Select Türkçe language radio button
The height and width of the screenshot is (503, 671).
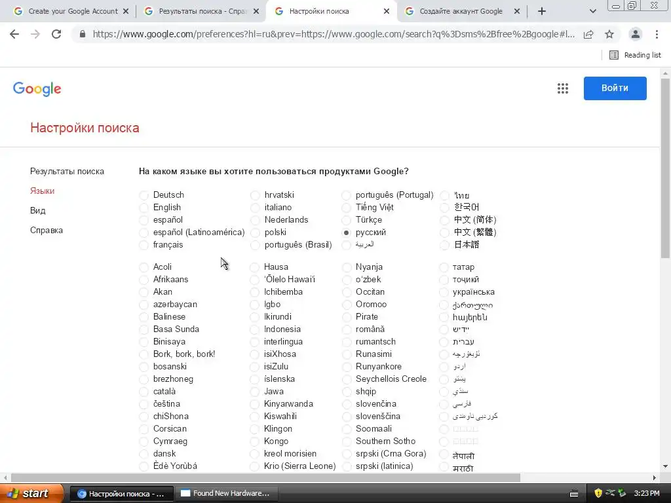click(346, 220)
